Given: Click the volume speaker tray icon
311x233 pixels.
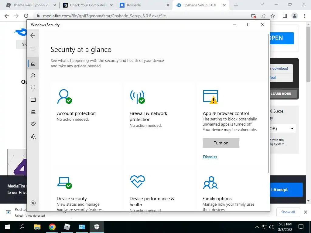Looking at the screenshot, I should [272, 227].
